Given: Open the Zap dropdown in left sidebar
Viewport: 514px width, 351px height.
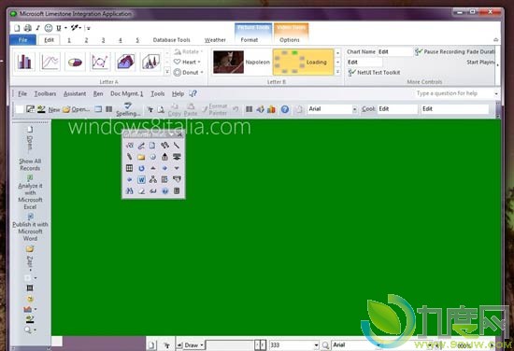Looking at the screenshot, I should click(30, 263).
